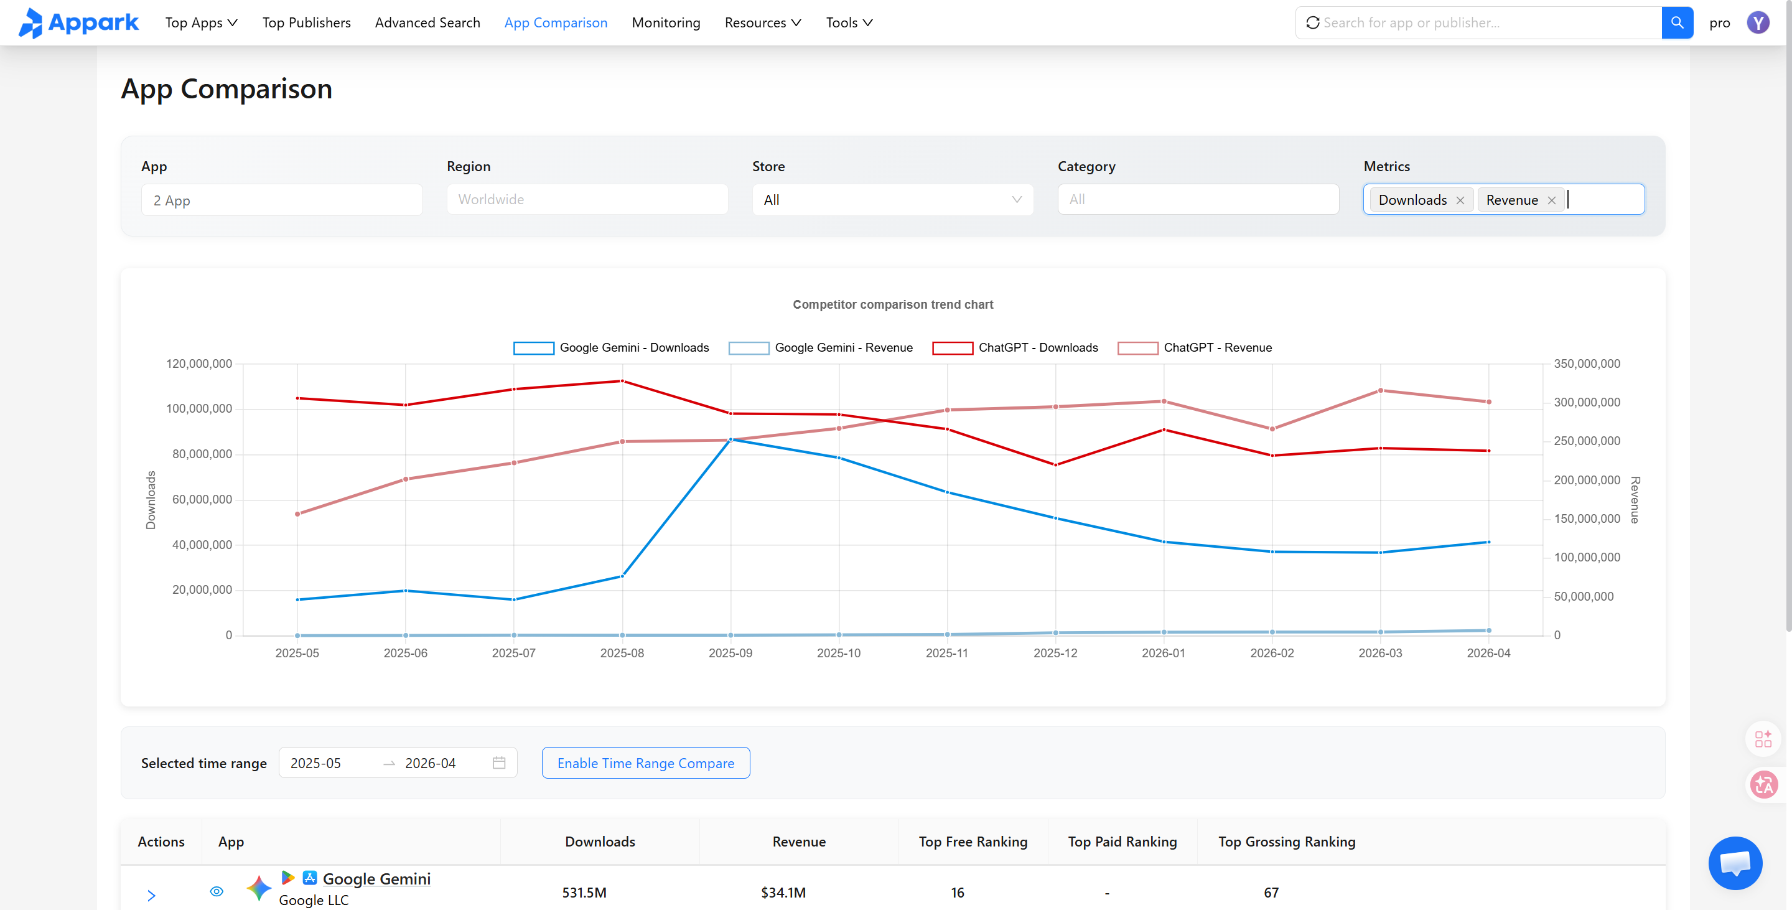The width and height of the screenshot is (1792, 910).
Task: Click ChatGPT Downloads point at 2025-08
Action: tap(622, 382)
